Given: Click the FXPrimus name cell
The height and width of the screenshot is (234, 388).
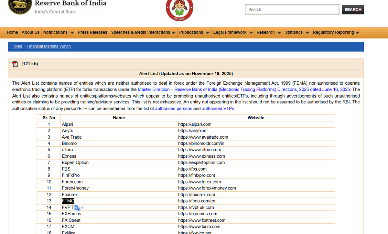Looking at the screenshot, I should point(119,214).
